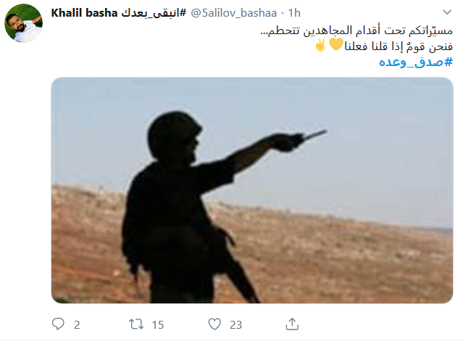Click the reply count number 2
463x344 pixels.
[77, 325]
